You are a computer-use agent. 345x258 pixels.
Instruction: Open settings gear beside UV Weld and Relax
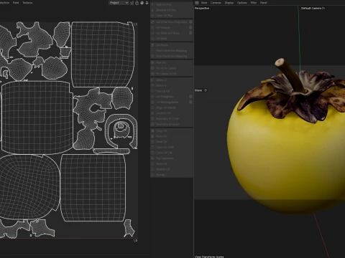(190, 33)
